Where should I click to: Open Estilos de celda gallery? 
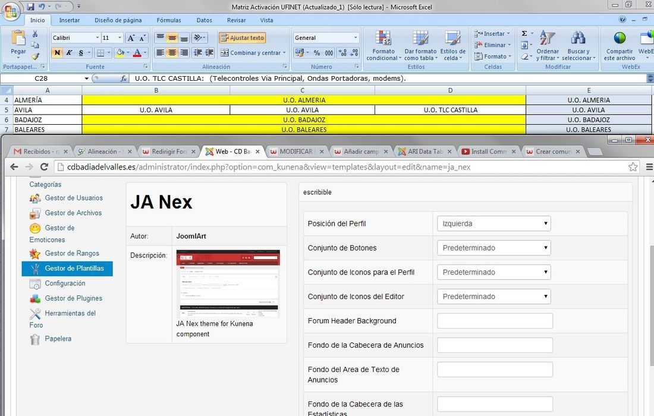tap(452, 45)
